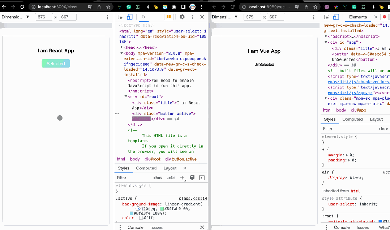Open the 120deg angle picker
Screen dimensions: 390x230
click(x=138, y=209)
